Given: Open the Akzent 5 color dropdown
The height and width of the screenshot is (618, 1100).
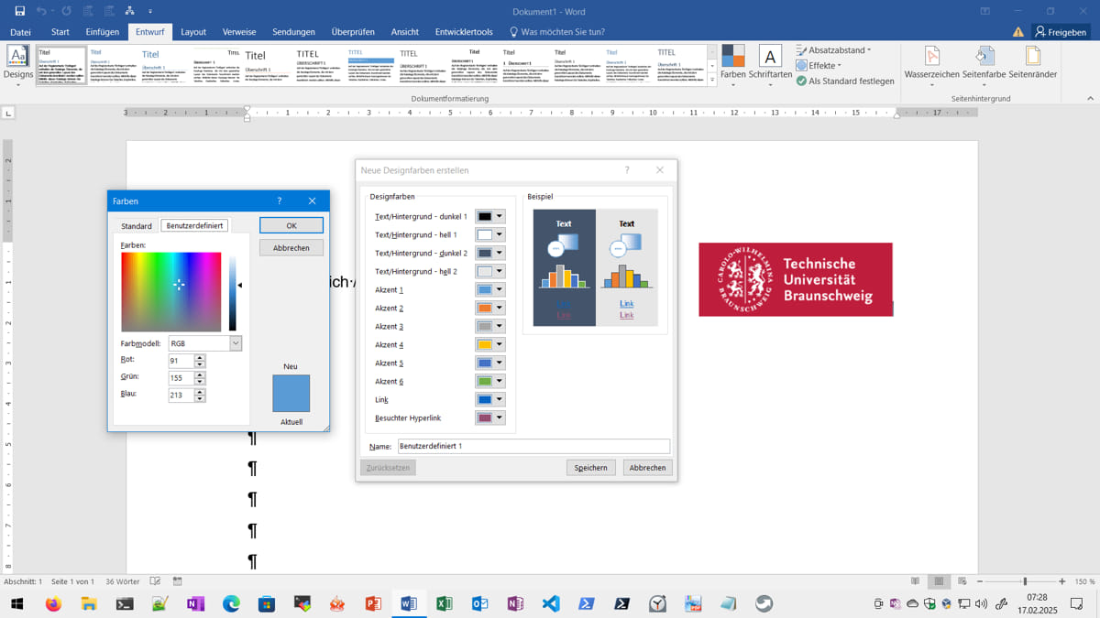Looking at the screenshot, I should tap(500, 363).
